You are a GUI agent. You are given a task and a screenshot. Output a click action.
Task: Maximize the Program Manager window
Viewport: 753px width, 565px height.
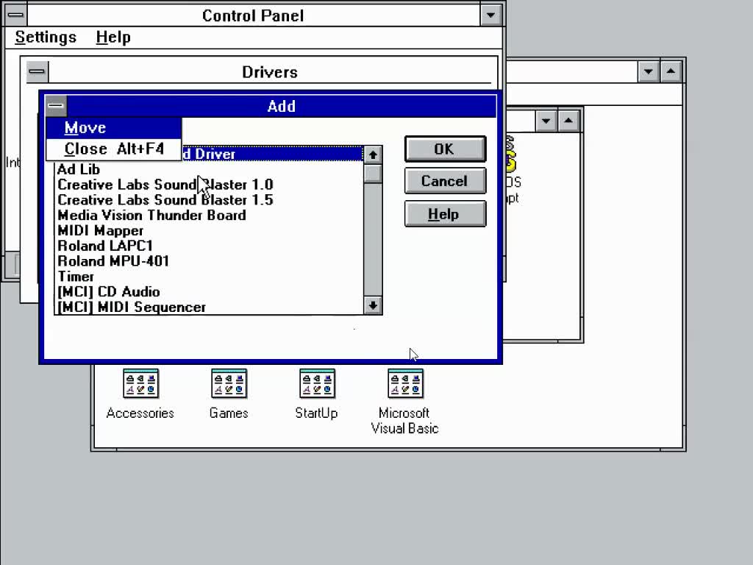click(671, 71)
